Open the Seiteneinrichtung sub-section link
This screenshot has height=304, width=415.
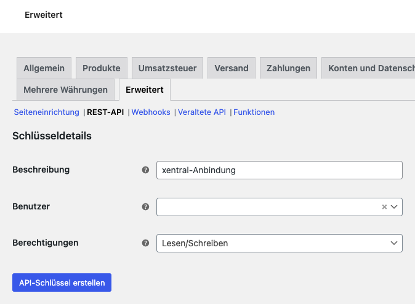(46, 112)
